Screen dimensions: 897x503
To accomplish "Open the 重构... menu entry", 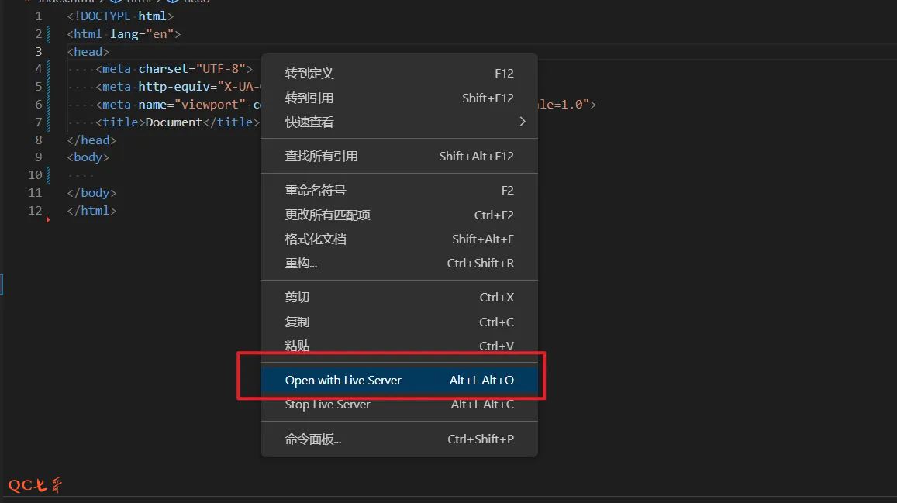I will [x=301, y=264].
